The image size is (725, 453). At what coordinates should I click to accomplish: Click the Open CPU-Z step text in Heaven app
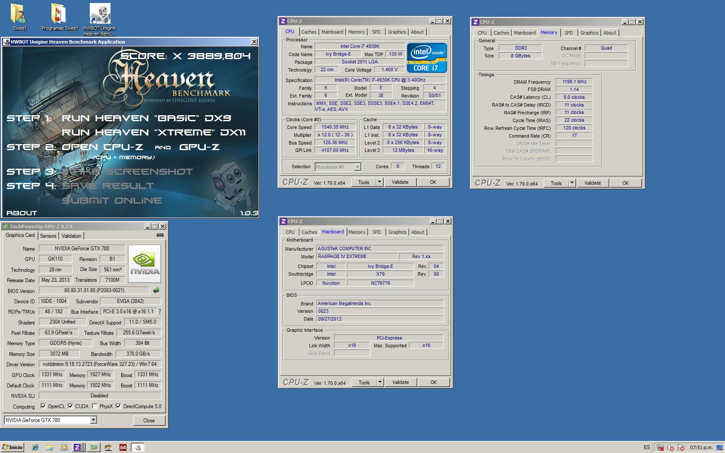tap(103, 147)
